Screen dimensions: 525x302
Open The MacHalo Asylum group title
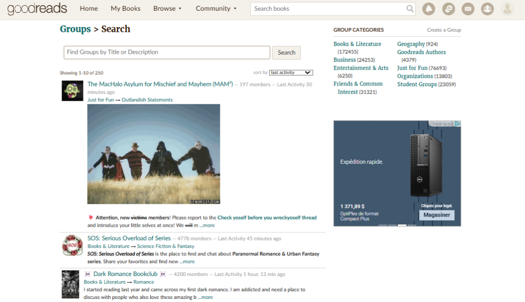(x=160, y=84)
